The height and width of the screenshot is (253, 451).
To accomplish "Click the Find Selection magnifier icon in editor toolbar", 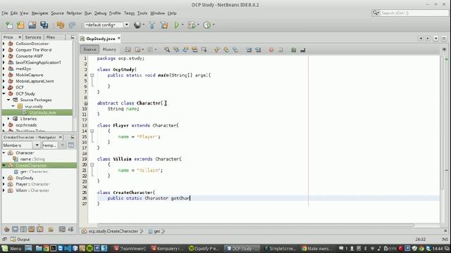I will [167, 50].
